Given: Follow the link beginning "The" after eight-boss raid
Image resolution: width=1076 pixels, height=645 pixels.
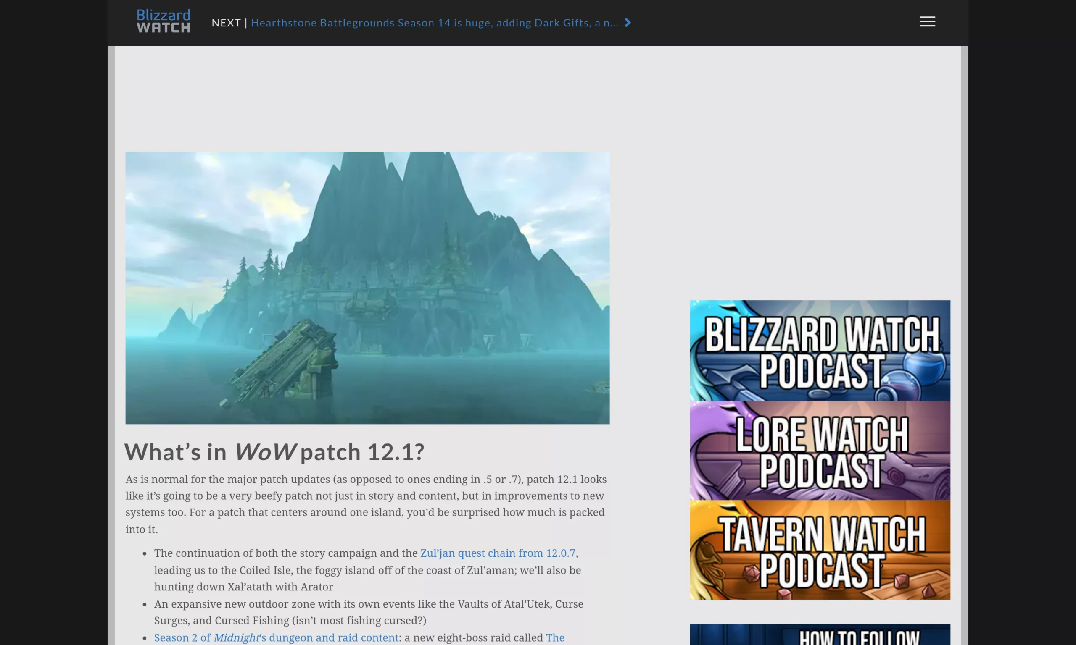Looking at the screenshot, I should pos(555,637).
